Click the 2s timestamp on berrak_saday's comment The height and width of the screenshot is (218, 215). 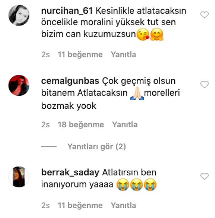pyautogui.click(x=45, y=205)
